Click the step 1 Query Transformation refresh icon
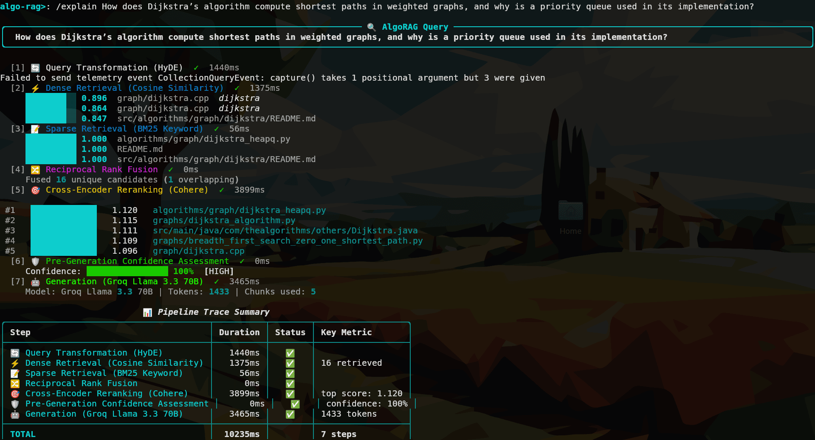The image size is (815, 440). click(x=36, y=68)
